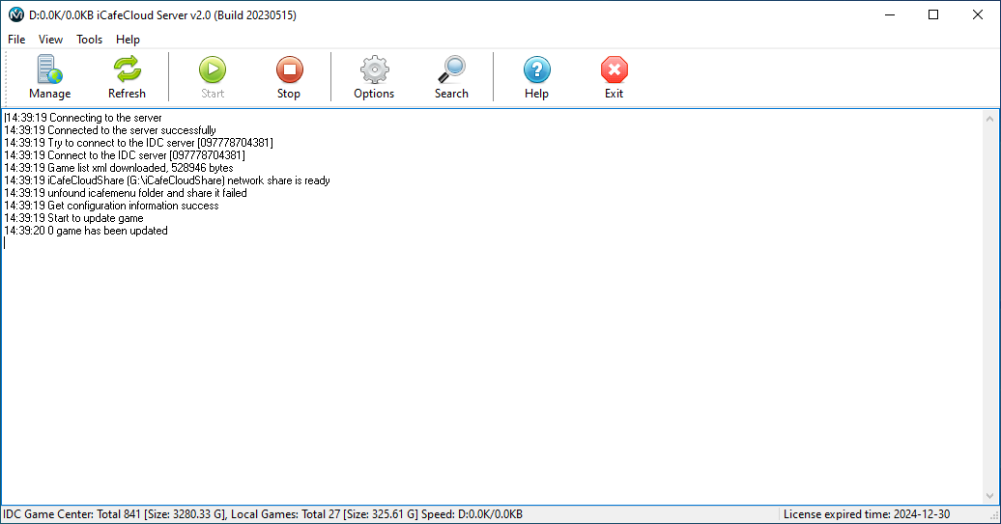Screen dimensions: 1001x524
Task: Click the IDC Game Center status bar text
Action: point(261,514)
